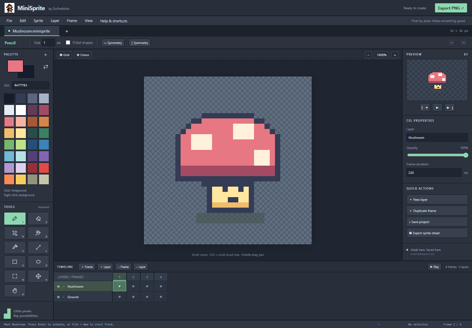Image resolution: width=472 pixels, height=328 pixels.
Task: Hide the Mushroom layer visibility
Action: pos(58,287)
